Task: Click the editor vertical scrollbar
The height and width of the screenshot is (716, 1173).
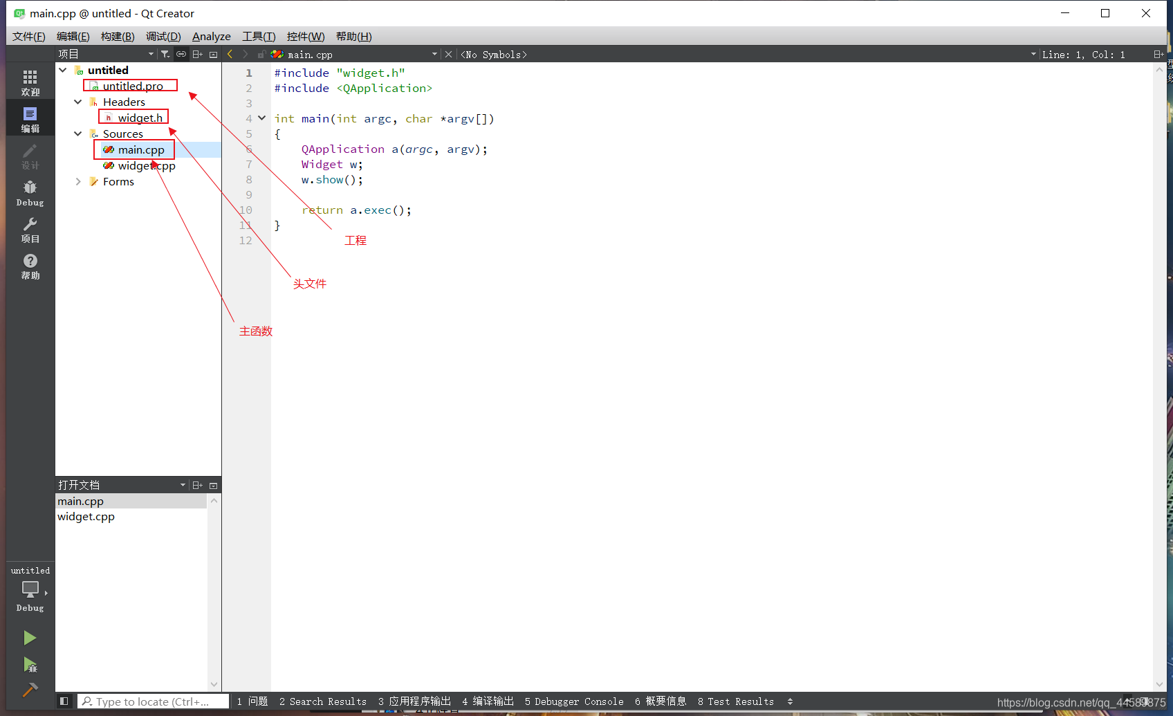Action: pyautogui.click(x=1160, y=377)
